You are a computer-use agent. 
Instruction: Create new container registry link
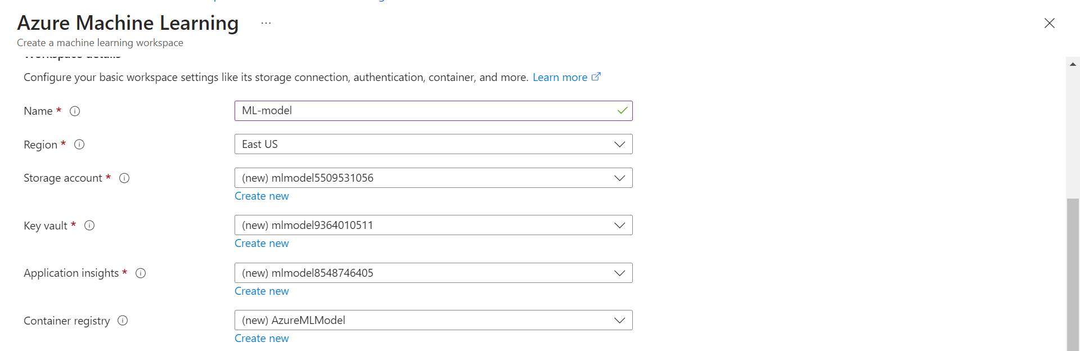262,338
